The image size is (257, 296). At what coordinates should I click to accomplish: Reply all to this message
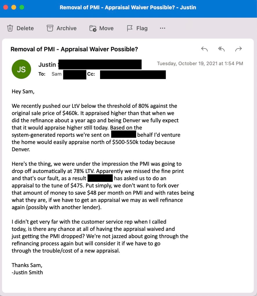[221, 49]
